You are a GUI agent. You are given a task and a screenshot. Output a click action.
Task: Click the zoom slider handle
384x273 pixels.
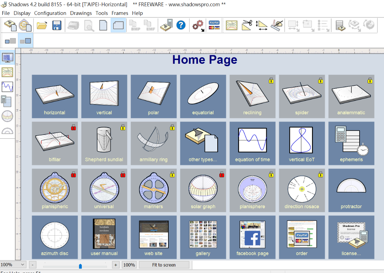[x=80, y=266]
